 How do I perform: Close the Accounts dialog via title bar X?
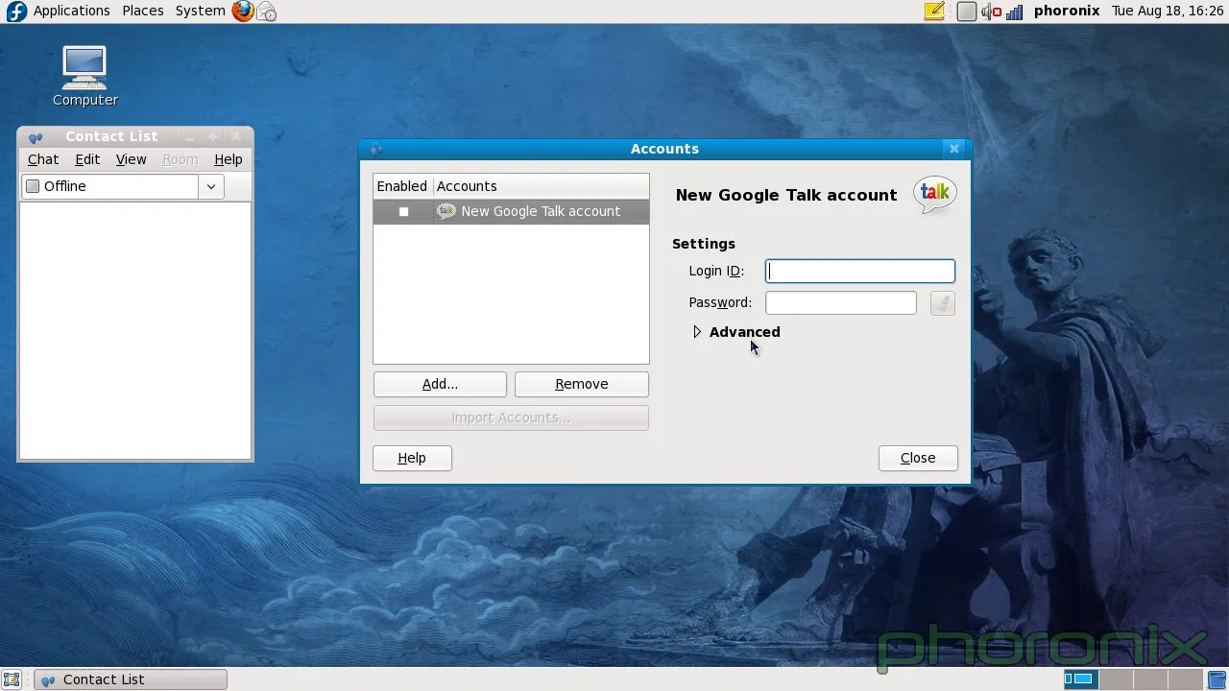(x=953, y=149)
